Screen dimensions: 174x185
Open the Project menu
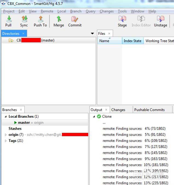[9, 11]
